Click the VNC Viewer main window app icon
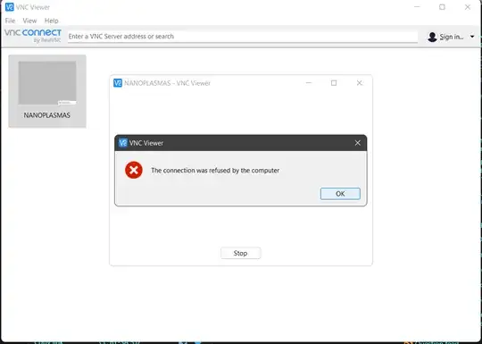This screenshot has width=482, height=344. tap(10, 7)
